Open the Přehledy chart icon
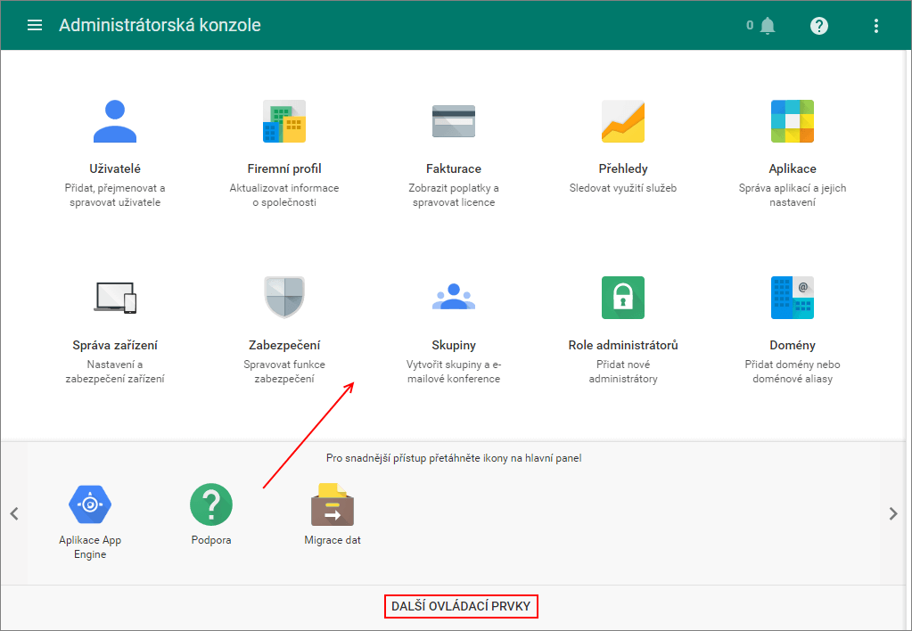 623,121
